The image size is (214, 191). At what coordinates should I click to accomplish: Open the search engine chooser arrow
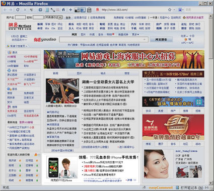[x=183, y=10]
